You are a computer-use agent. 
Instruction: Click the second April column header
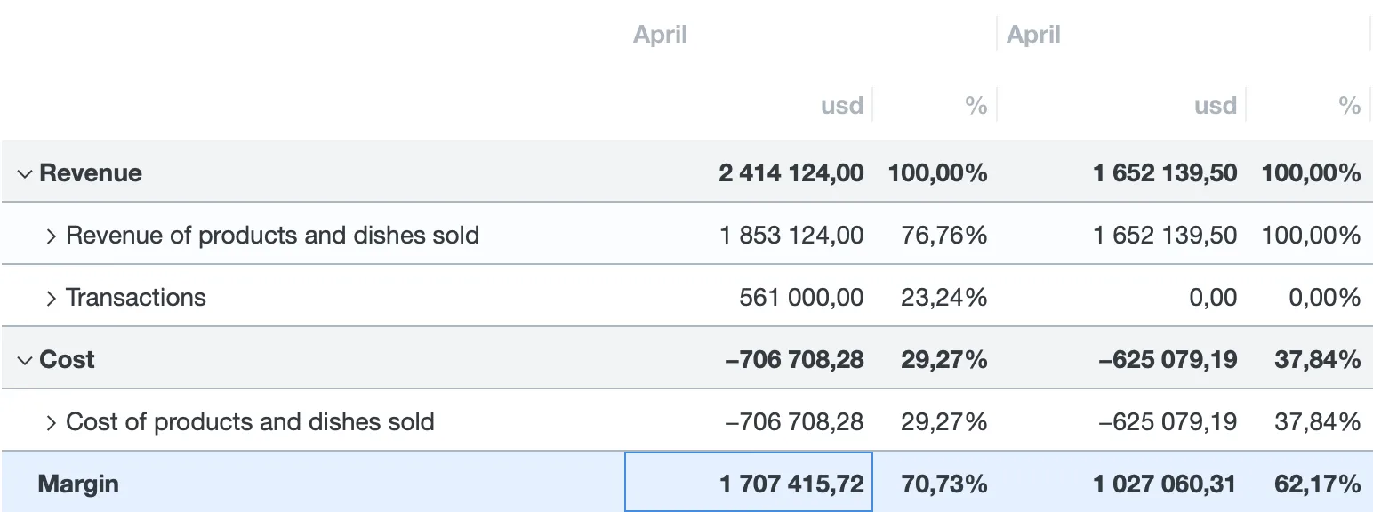tap(1033, 35)
